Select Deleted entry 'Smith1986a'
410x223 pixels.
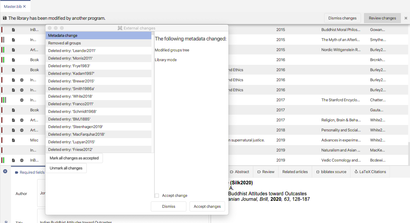tap(98, 89)
